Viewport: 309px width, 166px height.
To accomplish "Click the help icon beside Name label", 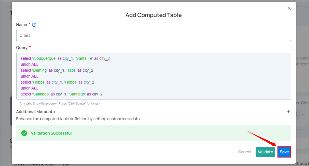I will [34, 25].
